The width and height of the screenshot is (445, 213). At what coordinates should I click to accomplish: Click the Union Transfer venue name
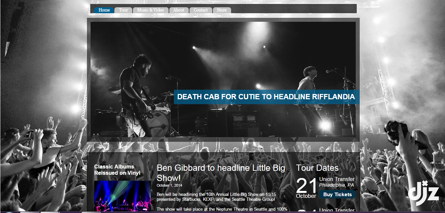pyautogui.click(x=337, y=179)
